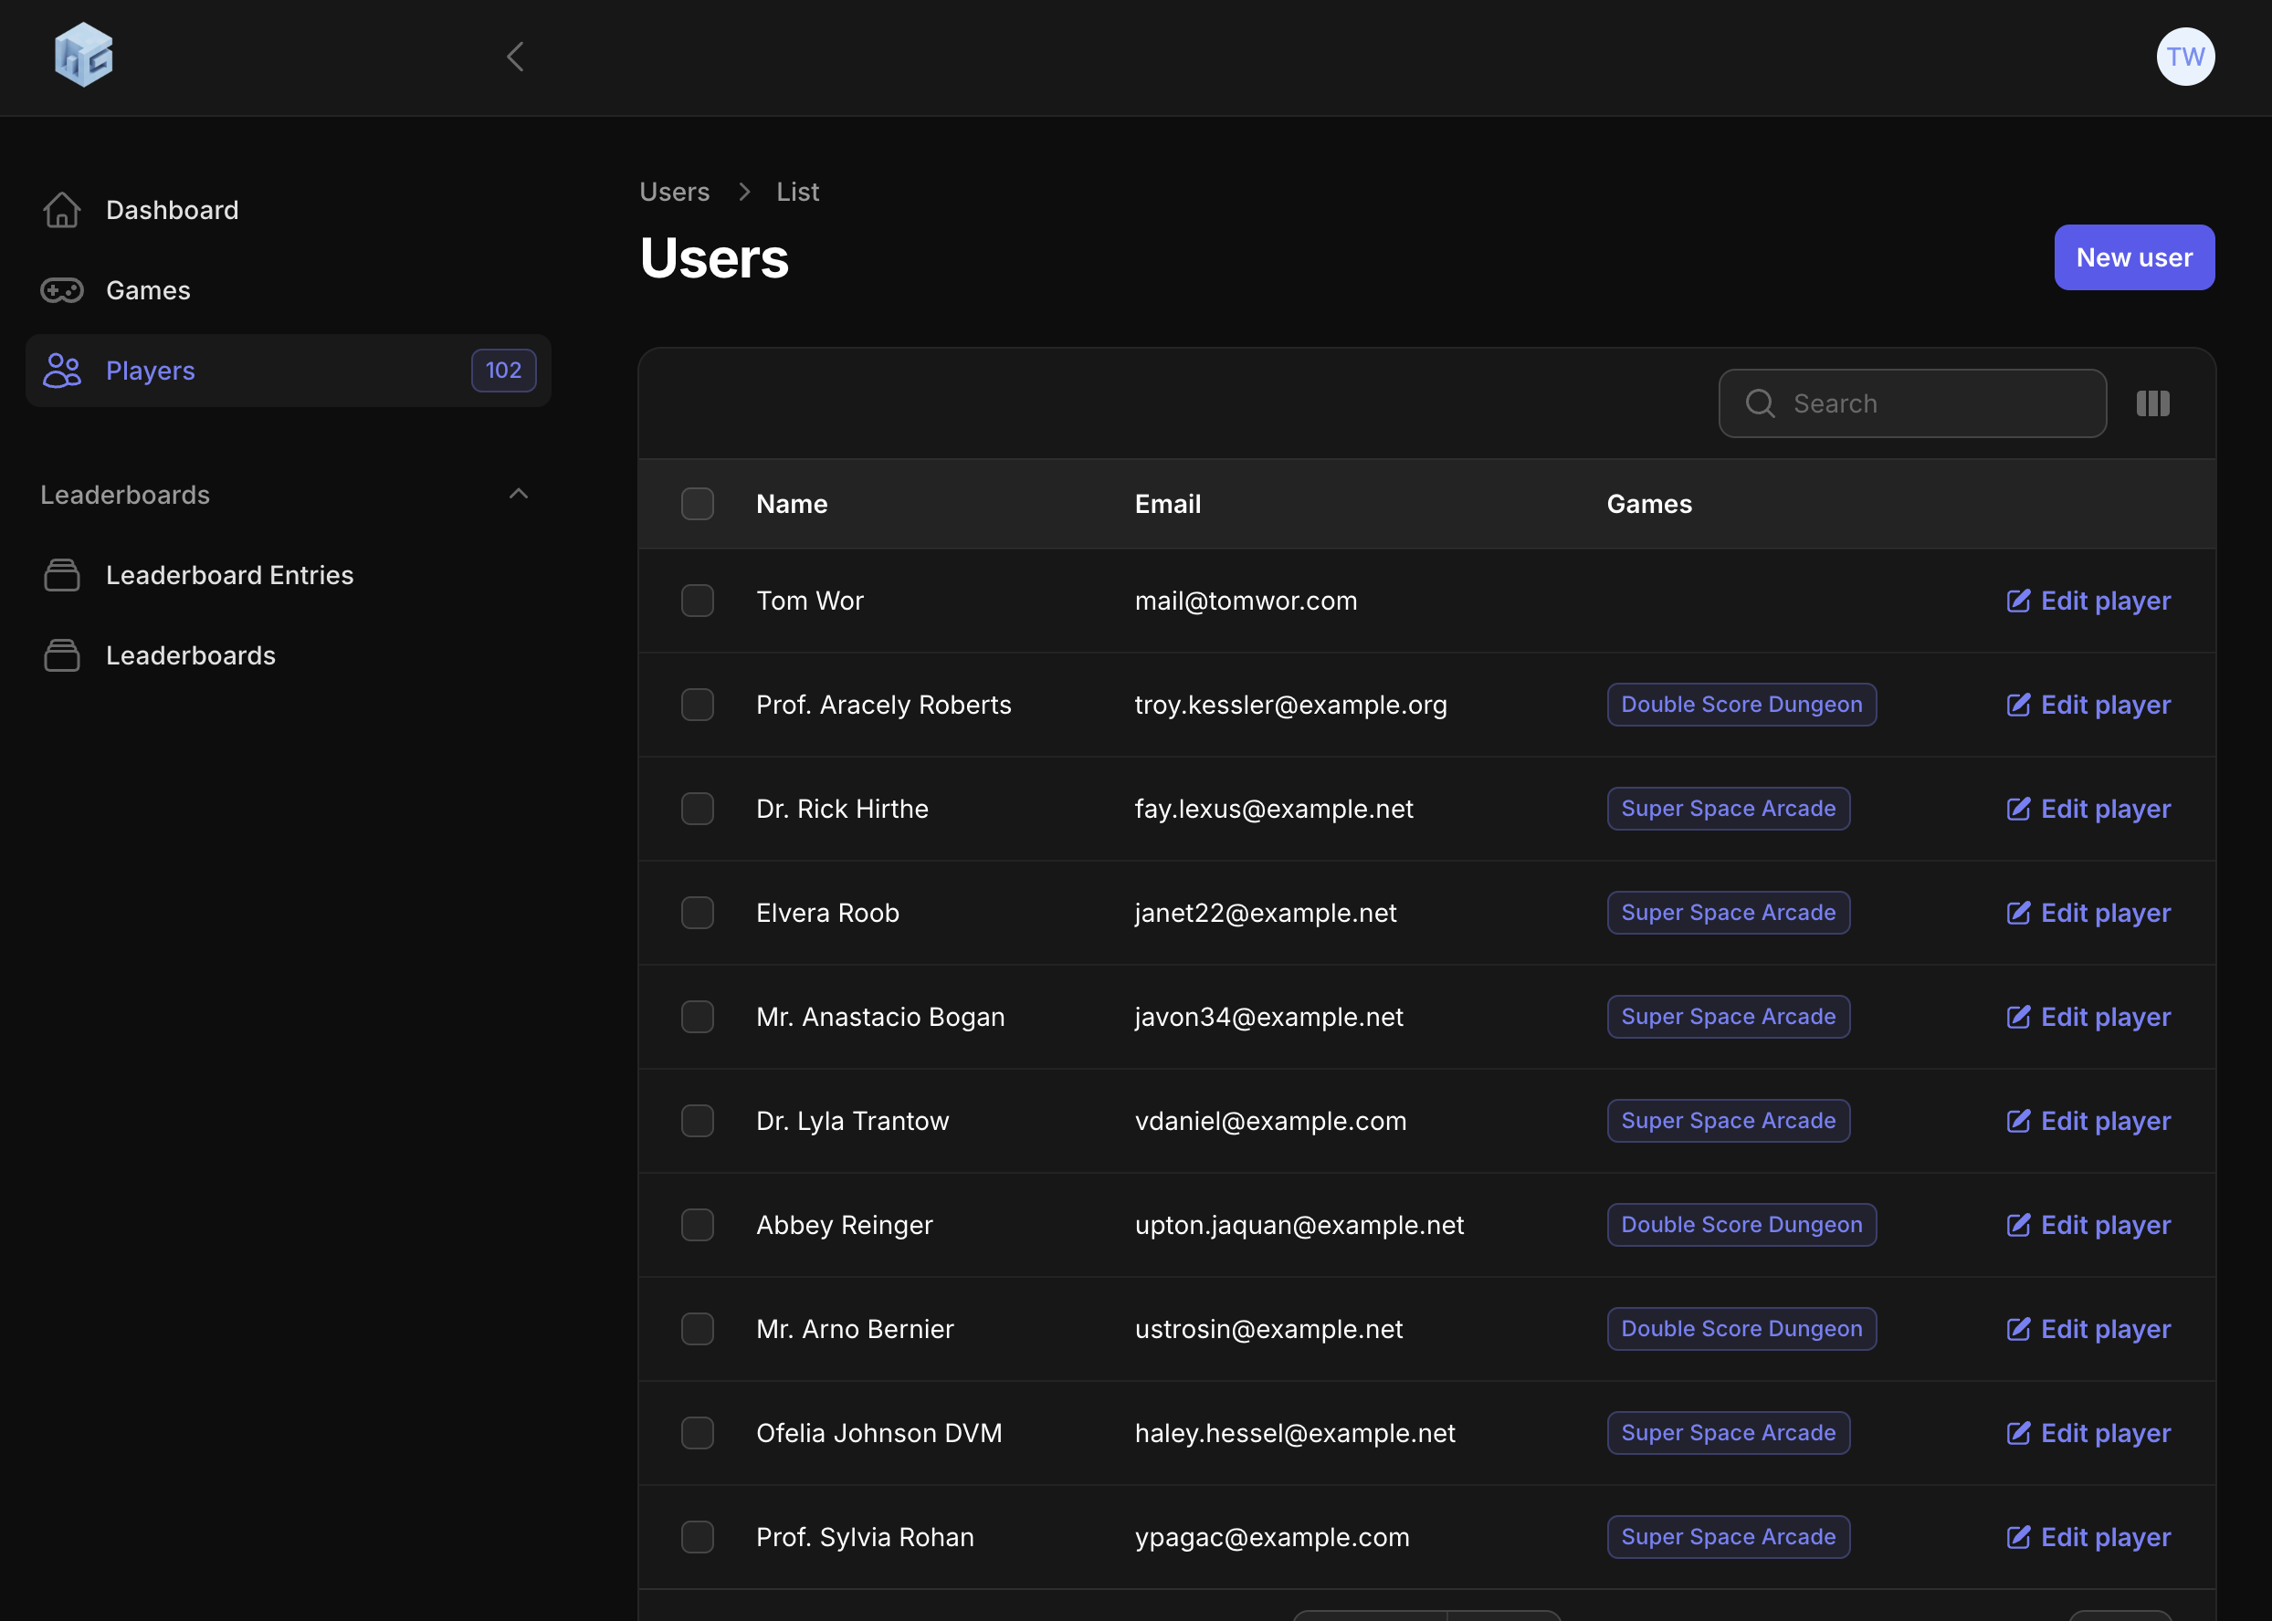
Task: Go to the Games menu item
Action: [148, 290]
